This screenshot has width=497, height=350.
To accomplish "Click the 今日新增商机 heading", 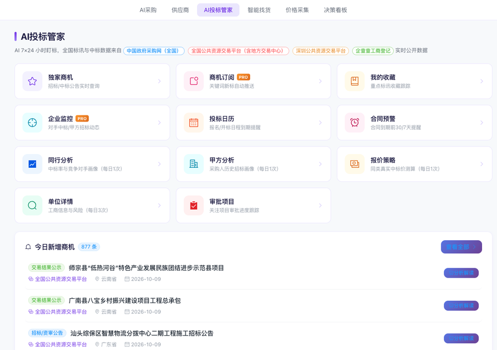I will (55, 247).
